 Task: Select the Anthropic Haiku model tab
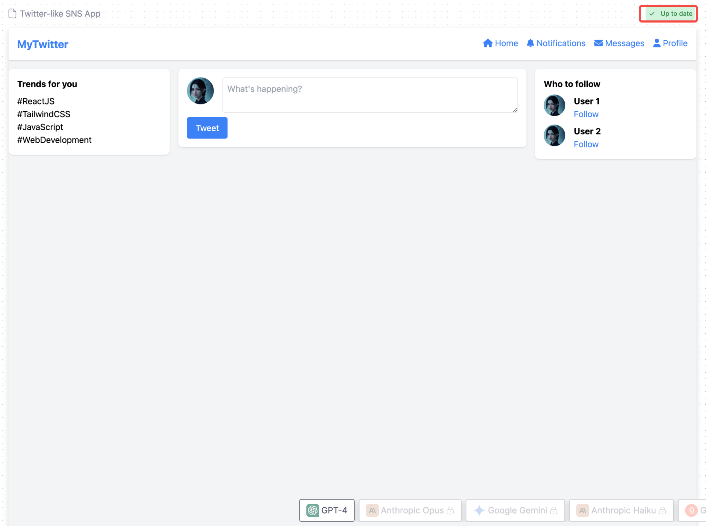click(x=621, y=510)
